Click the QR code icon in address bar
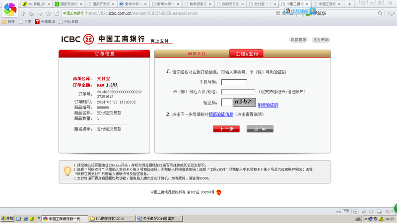This screenshot has width=397, height=223. coord(278,13)
